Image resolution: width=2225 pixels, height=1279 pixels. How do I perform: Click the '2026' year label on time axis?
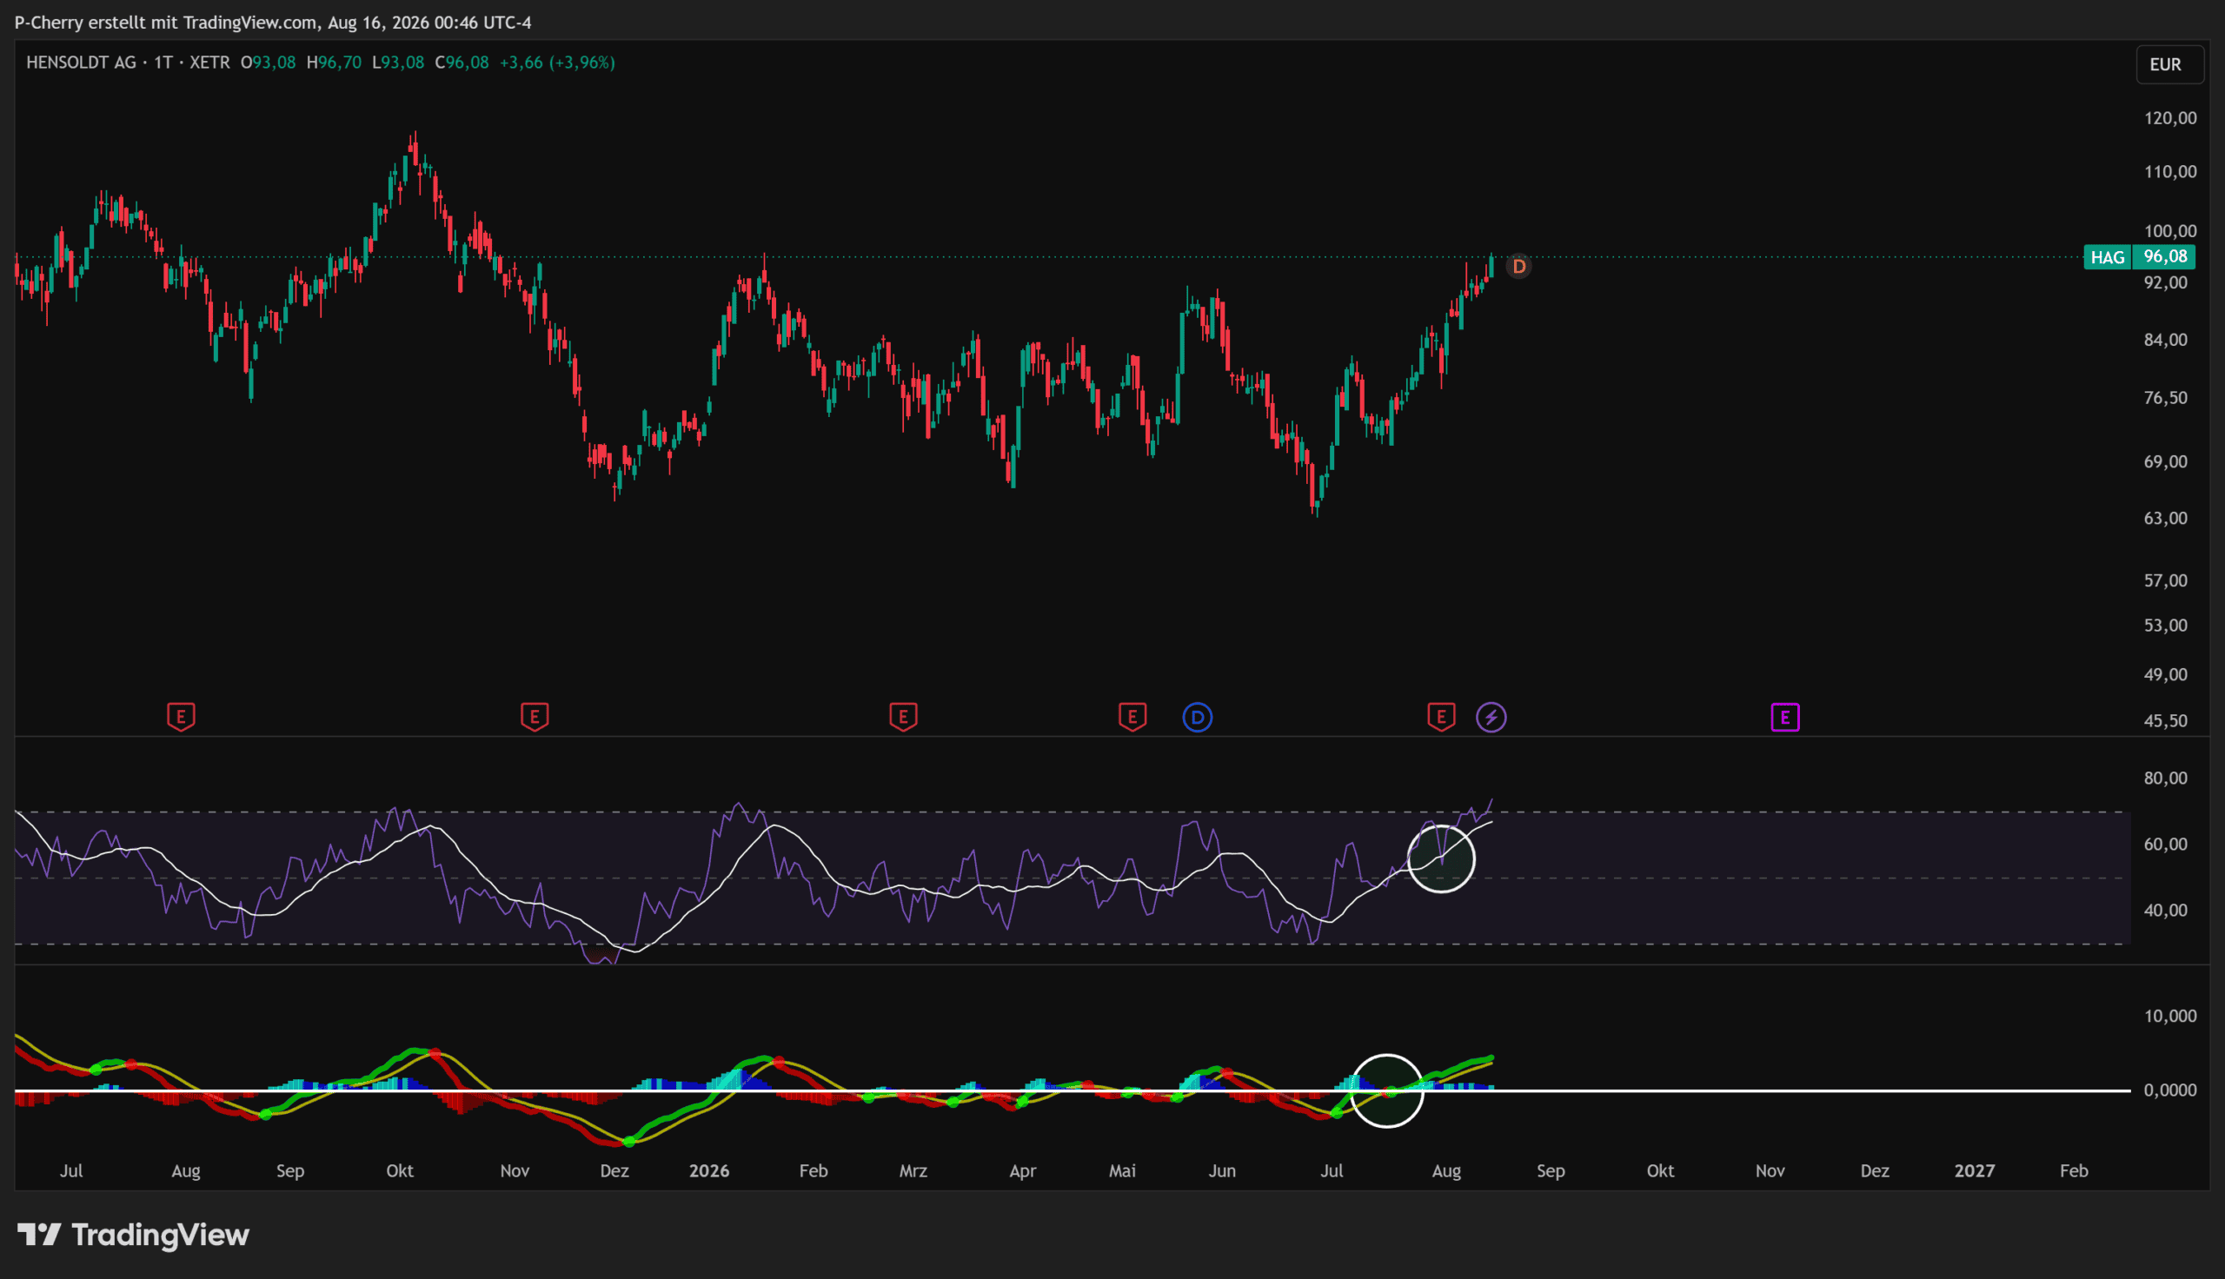[x=709, y=1171]
